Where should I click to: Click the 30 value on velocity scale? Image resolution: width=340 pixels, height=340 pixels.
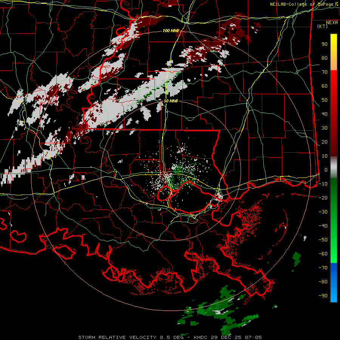pyautogui.click(x=325, y=128)
